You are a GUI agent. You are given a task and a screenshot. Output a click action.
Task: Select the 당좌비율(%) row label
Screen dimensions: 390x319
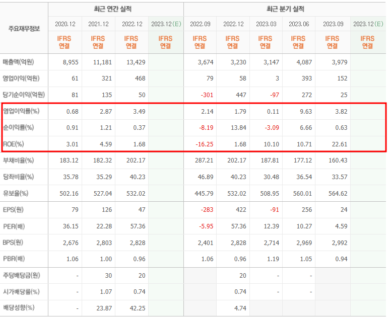click(19, 177)
